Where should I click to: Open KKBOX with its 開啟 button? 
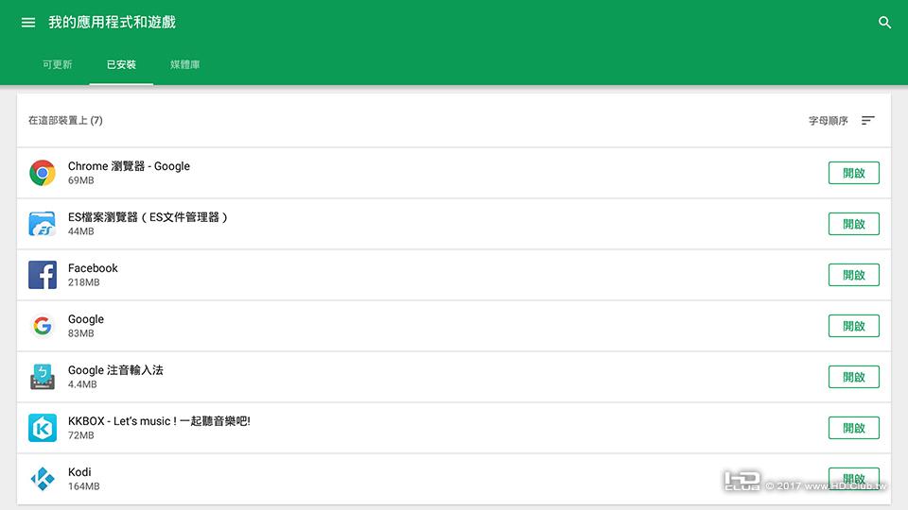(x=853, y=428)
